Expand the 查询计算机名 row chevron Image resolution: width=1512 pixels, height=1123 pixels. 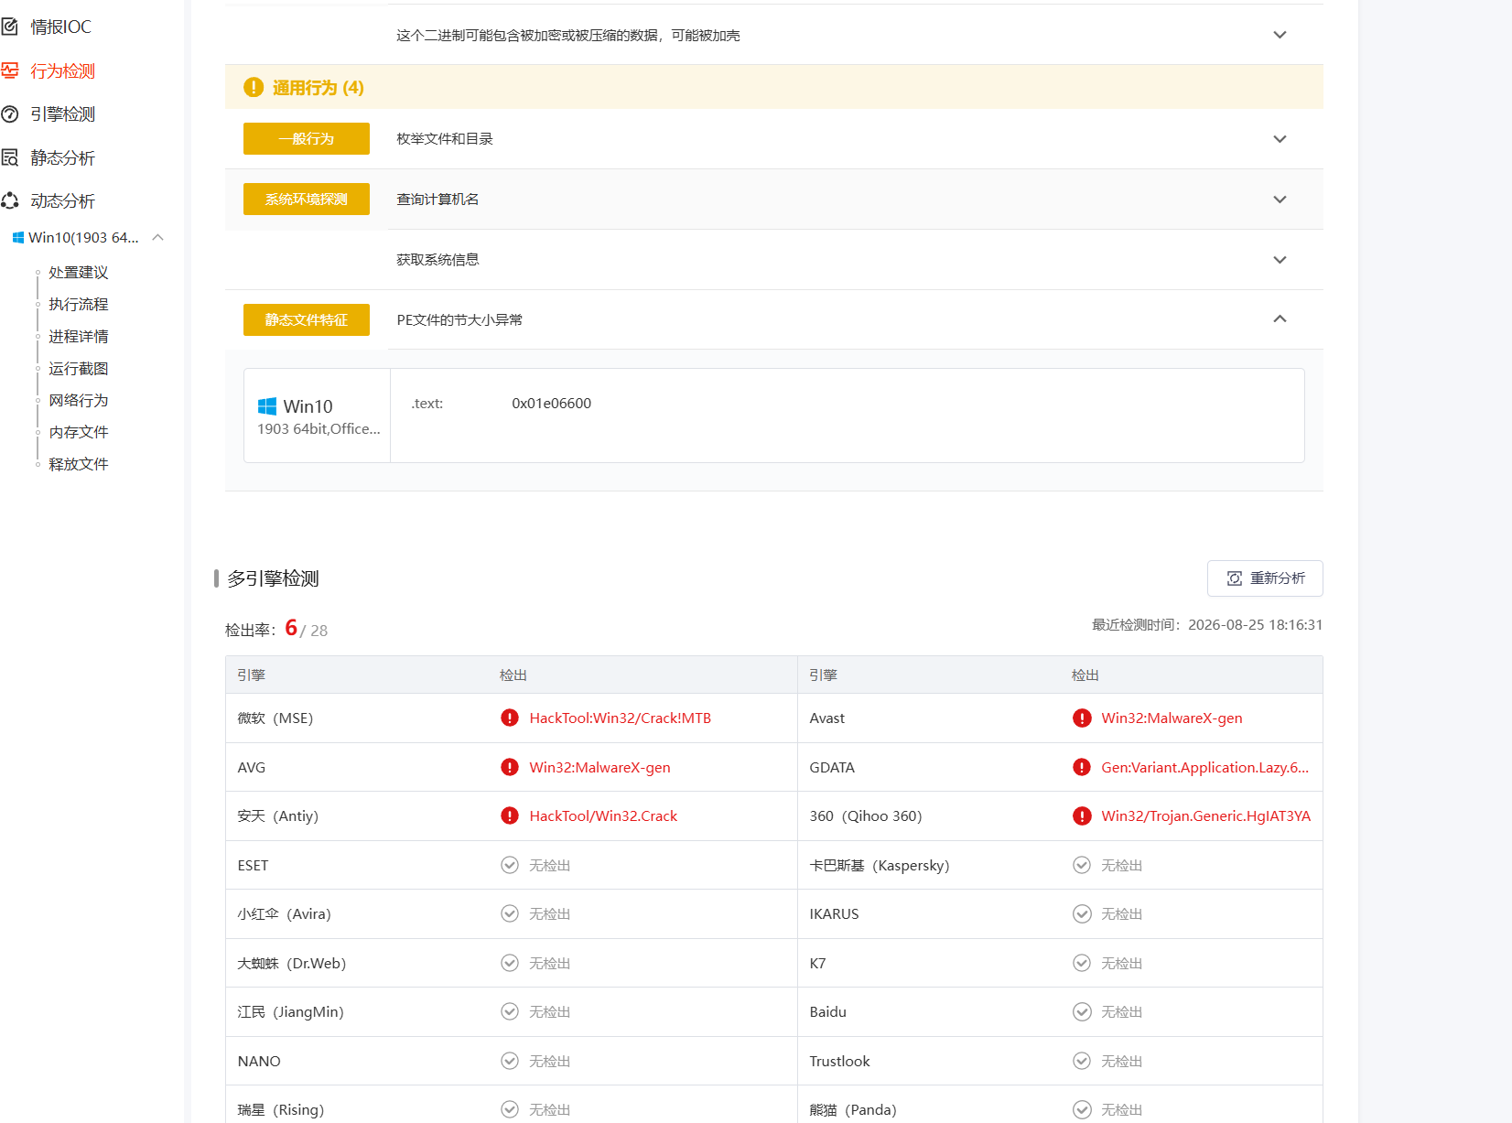(x=1280, y=200)
